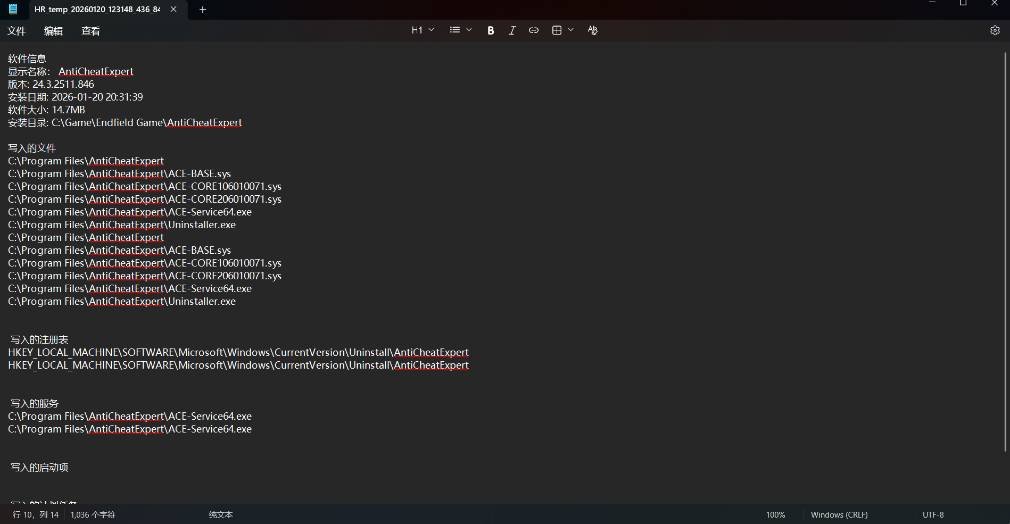Open Notepad settings gear

[x=995, y=30]
